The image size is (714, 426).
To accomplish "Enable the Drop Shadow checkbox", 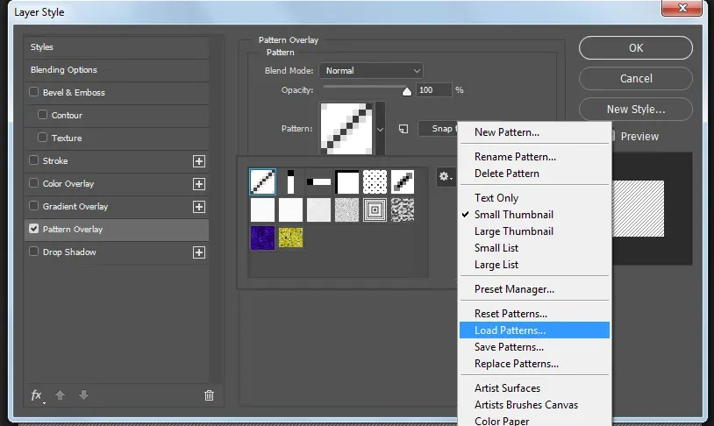I will coord(33,252).
